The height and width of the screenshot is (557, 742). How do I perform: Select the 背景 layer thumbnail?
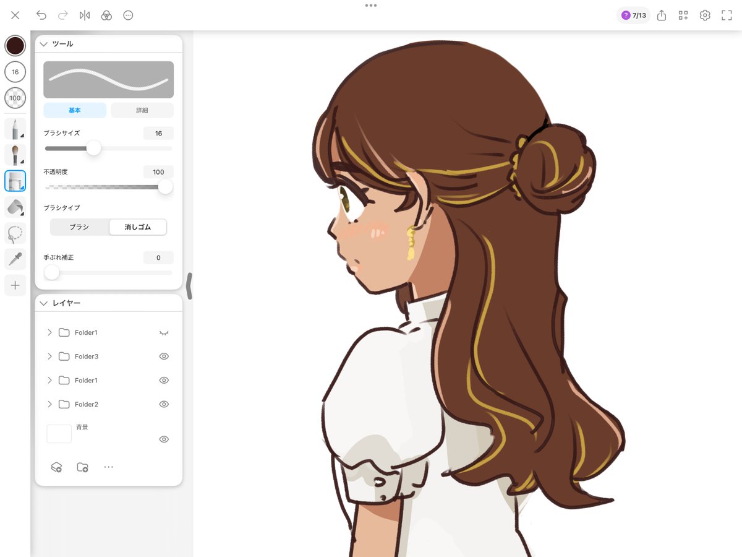[x=59, y=433]
